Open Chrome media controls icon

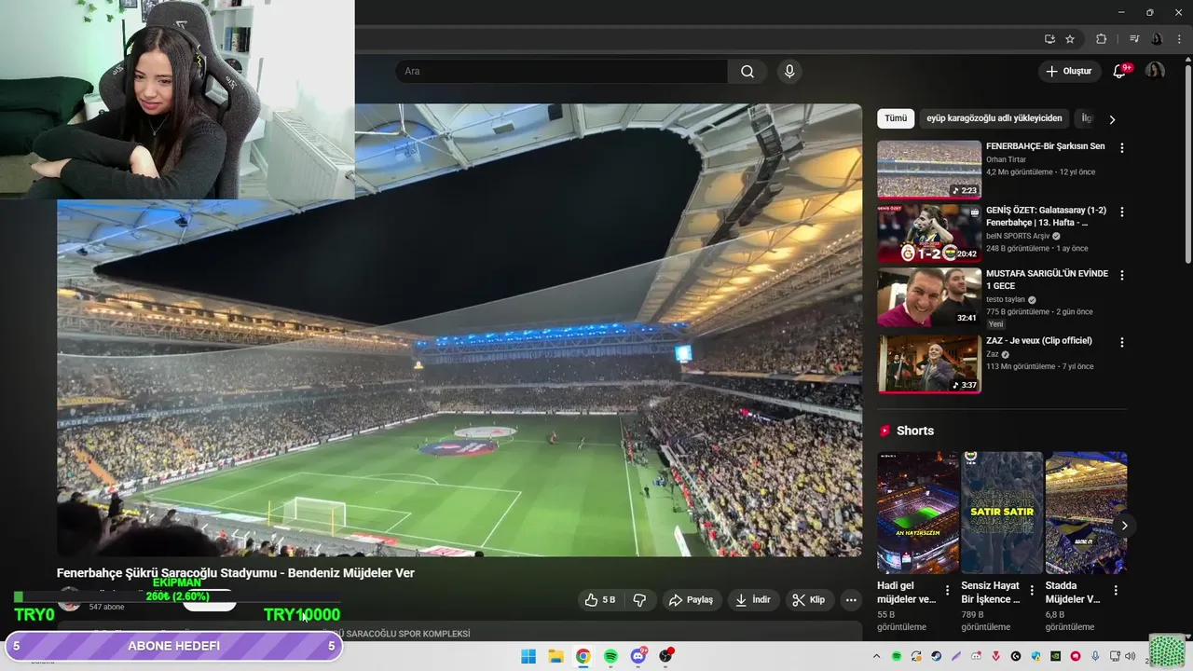pos(1134,39)
